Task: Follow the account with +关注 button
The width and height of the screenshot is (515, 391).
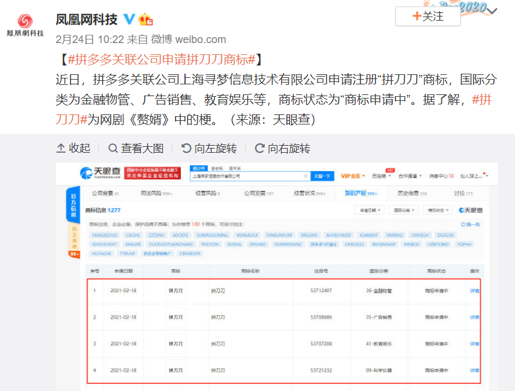Action: (x=428, y=16)
